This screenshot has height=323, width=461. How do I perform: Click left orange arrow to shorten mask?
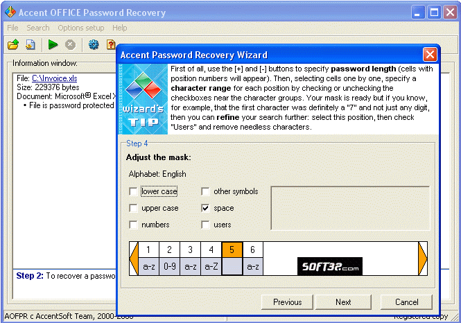134,259
